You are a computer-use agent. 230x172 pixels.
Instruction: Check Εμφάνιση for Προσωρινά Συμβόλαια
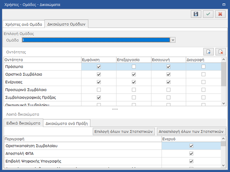(x=99, y=90)
